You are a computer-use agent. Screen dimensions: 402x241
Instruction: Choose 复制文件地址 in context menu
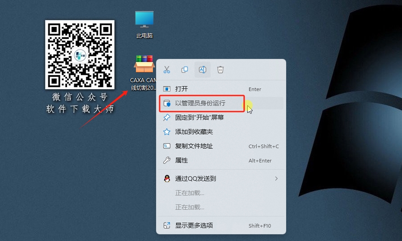pyautogui.click(x=221, y=146)
